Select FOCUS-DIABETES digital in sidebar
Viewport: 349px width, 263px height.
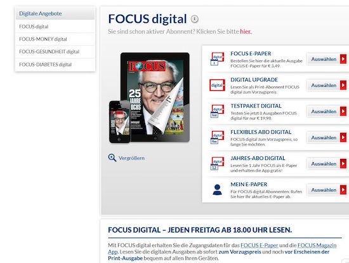(x=55, y=65)
